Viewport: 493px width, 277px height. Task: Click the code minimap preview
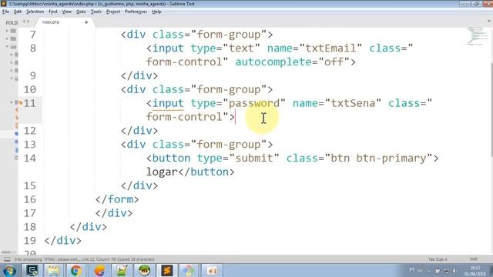pos(477,36)
